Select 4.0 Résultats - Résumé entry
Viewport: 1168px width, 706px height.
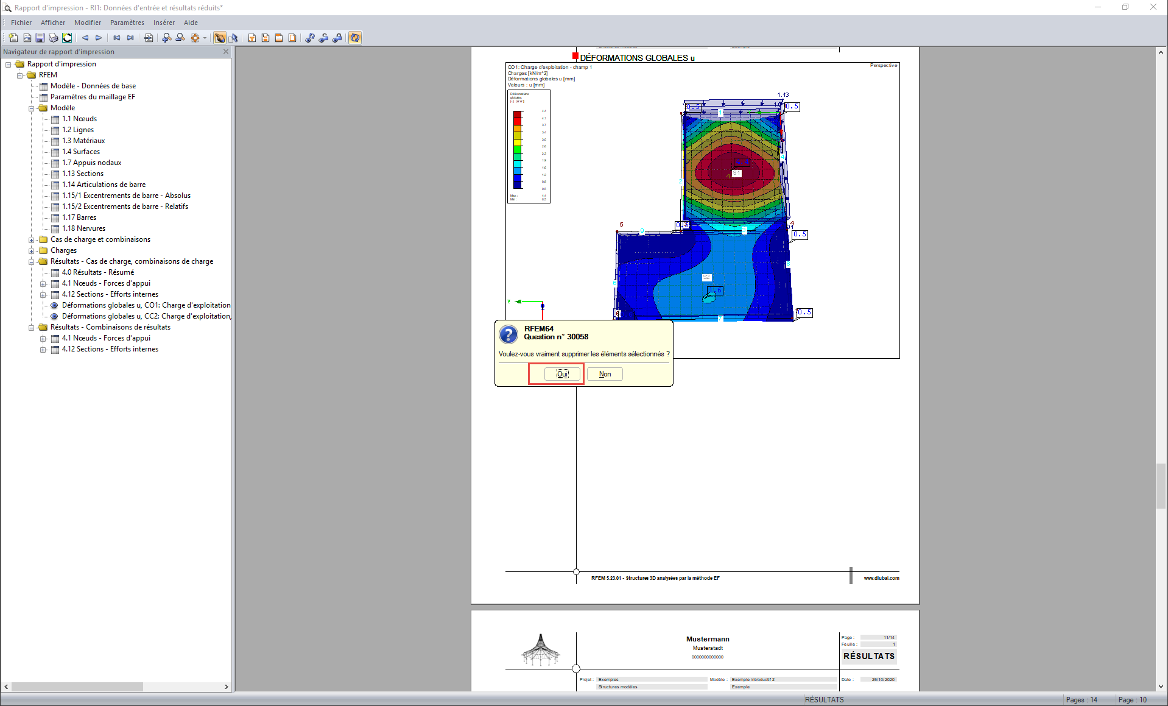(x=98, y=272)
